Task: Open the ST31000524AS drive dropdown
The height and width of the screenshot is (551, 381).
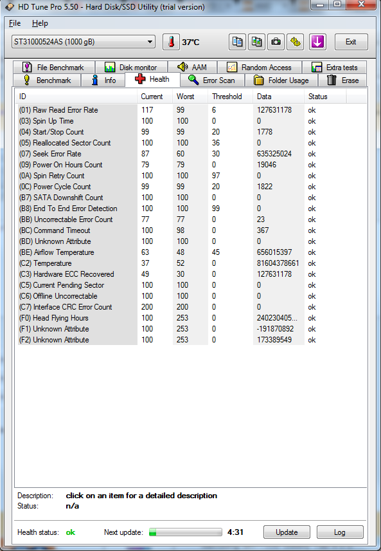Action: [x=83, y=42]
